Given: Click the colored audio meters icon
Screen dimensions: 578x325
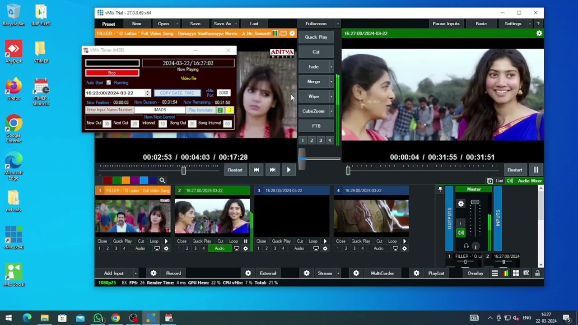Looking at the screenshot, I should pyautogui.click(x=505, y=273).
